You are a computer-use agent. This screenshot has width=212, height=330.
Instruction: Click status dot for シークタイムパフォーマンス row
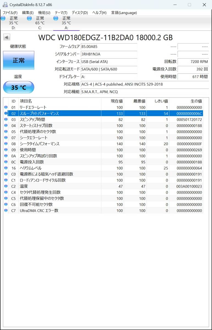(6, 144)
